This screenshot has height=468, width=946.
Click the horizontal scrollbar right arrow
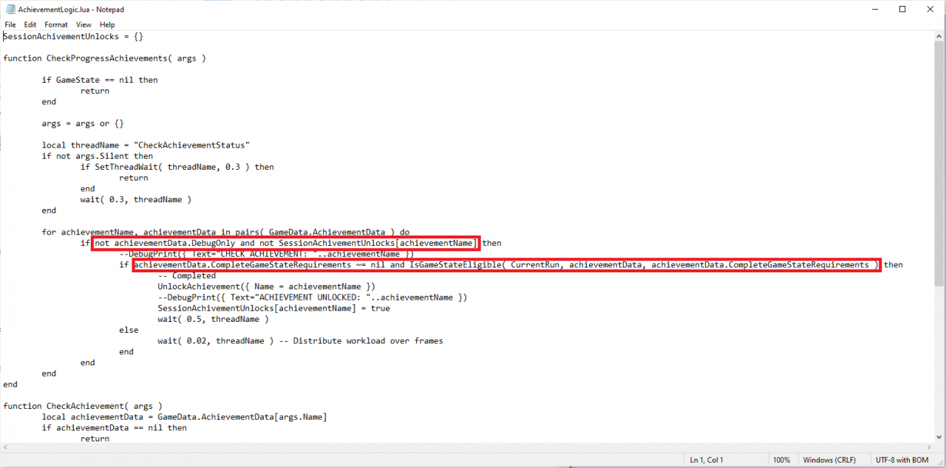pos(929,447)
